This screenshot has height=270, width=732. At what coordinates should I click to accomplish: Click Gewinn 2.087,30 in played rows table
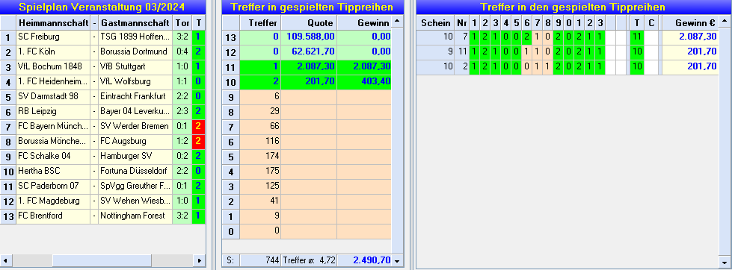(690, 38)
